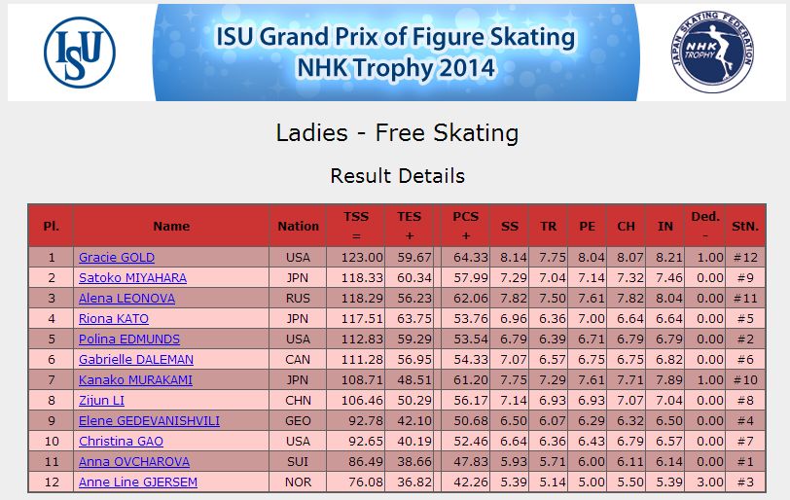Open Gracie GOLD's skater page
Viewport: 790px width, 500px height.
point(117,258)
